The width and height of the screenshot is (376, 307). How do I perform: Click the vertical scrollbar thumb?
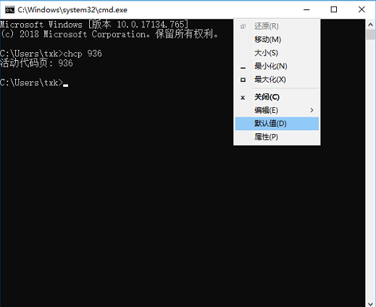[x=370, y=35]
